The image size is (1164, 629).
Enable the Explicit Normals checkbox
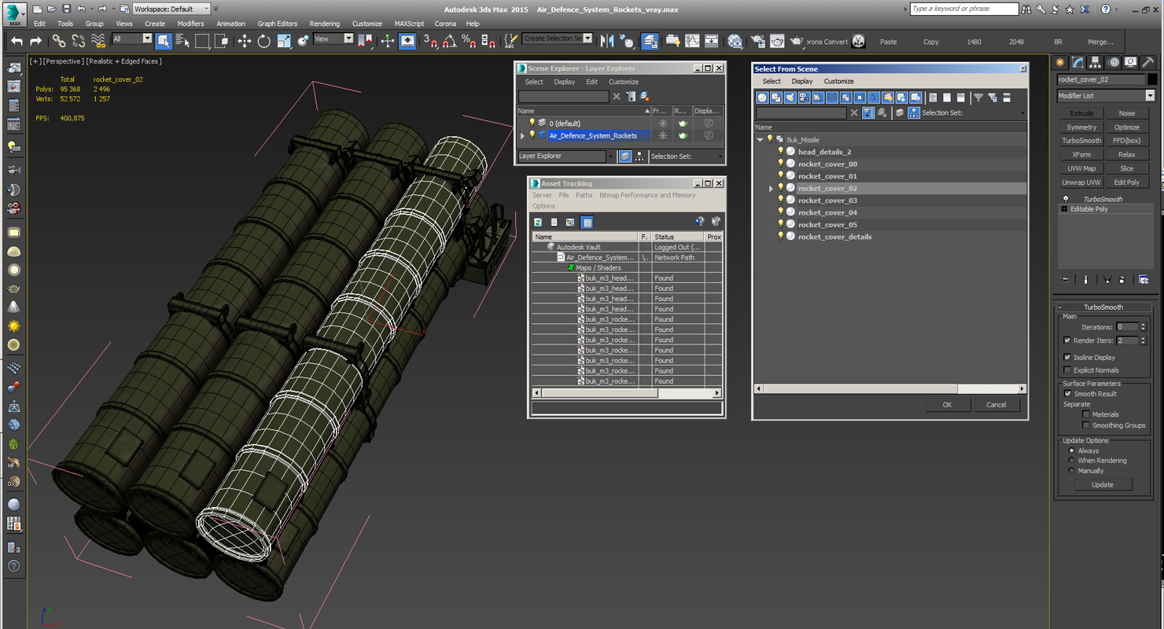pos(1067,370)
